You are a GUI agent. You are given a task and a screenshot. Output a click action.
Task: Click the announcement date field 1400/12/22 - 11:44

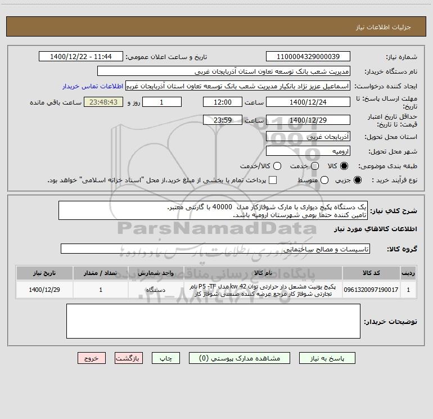click(x=80, y=57)
